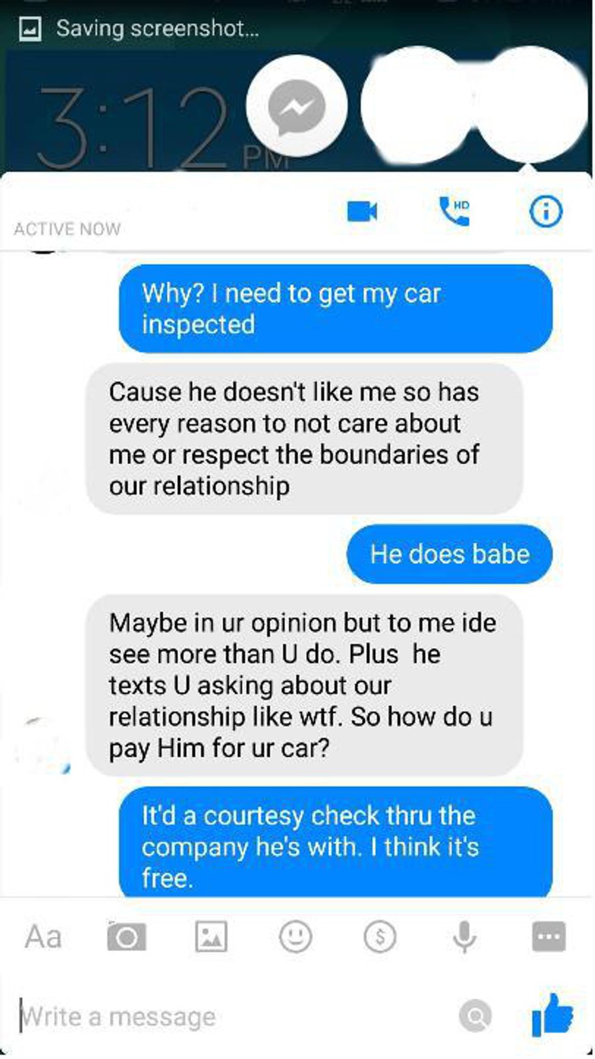This screenshot has height=1059, width=595.
Task: Open the emoji smiley picker
Action: pos(296,936)
